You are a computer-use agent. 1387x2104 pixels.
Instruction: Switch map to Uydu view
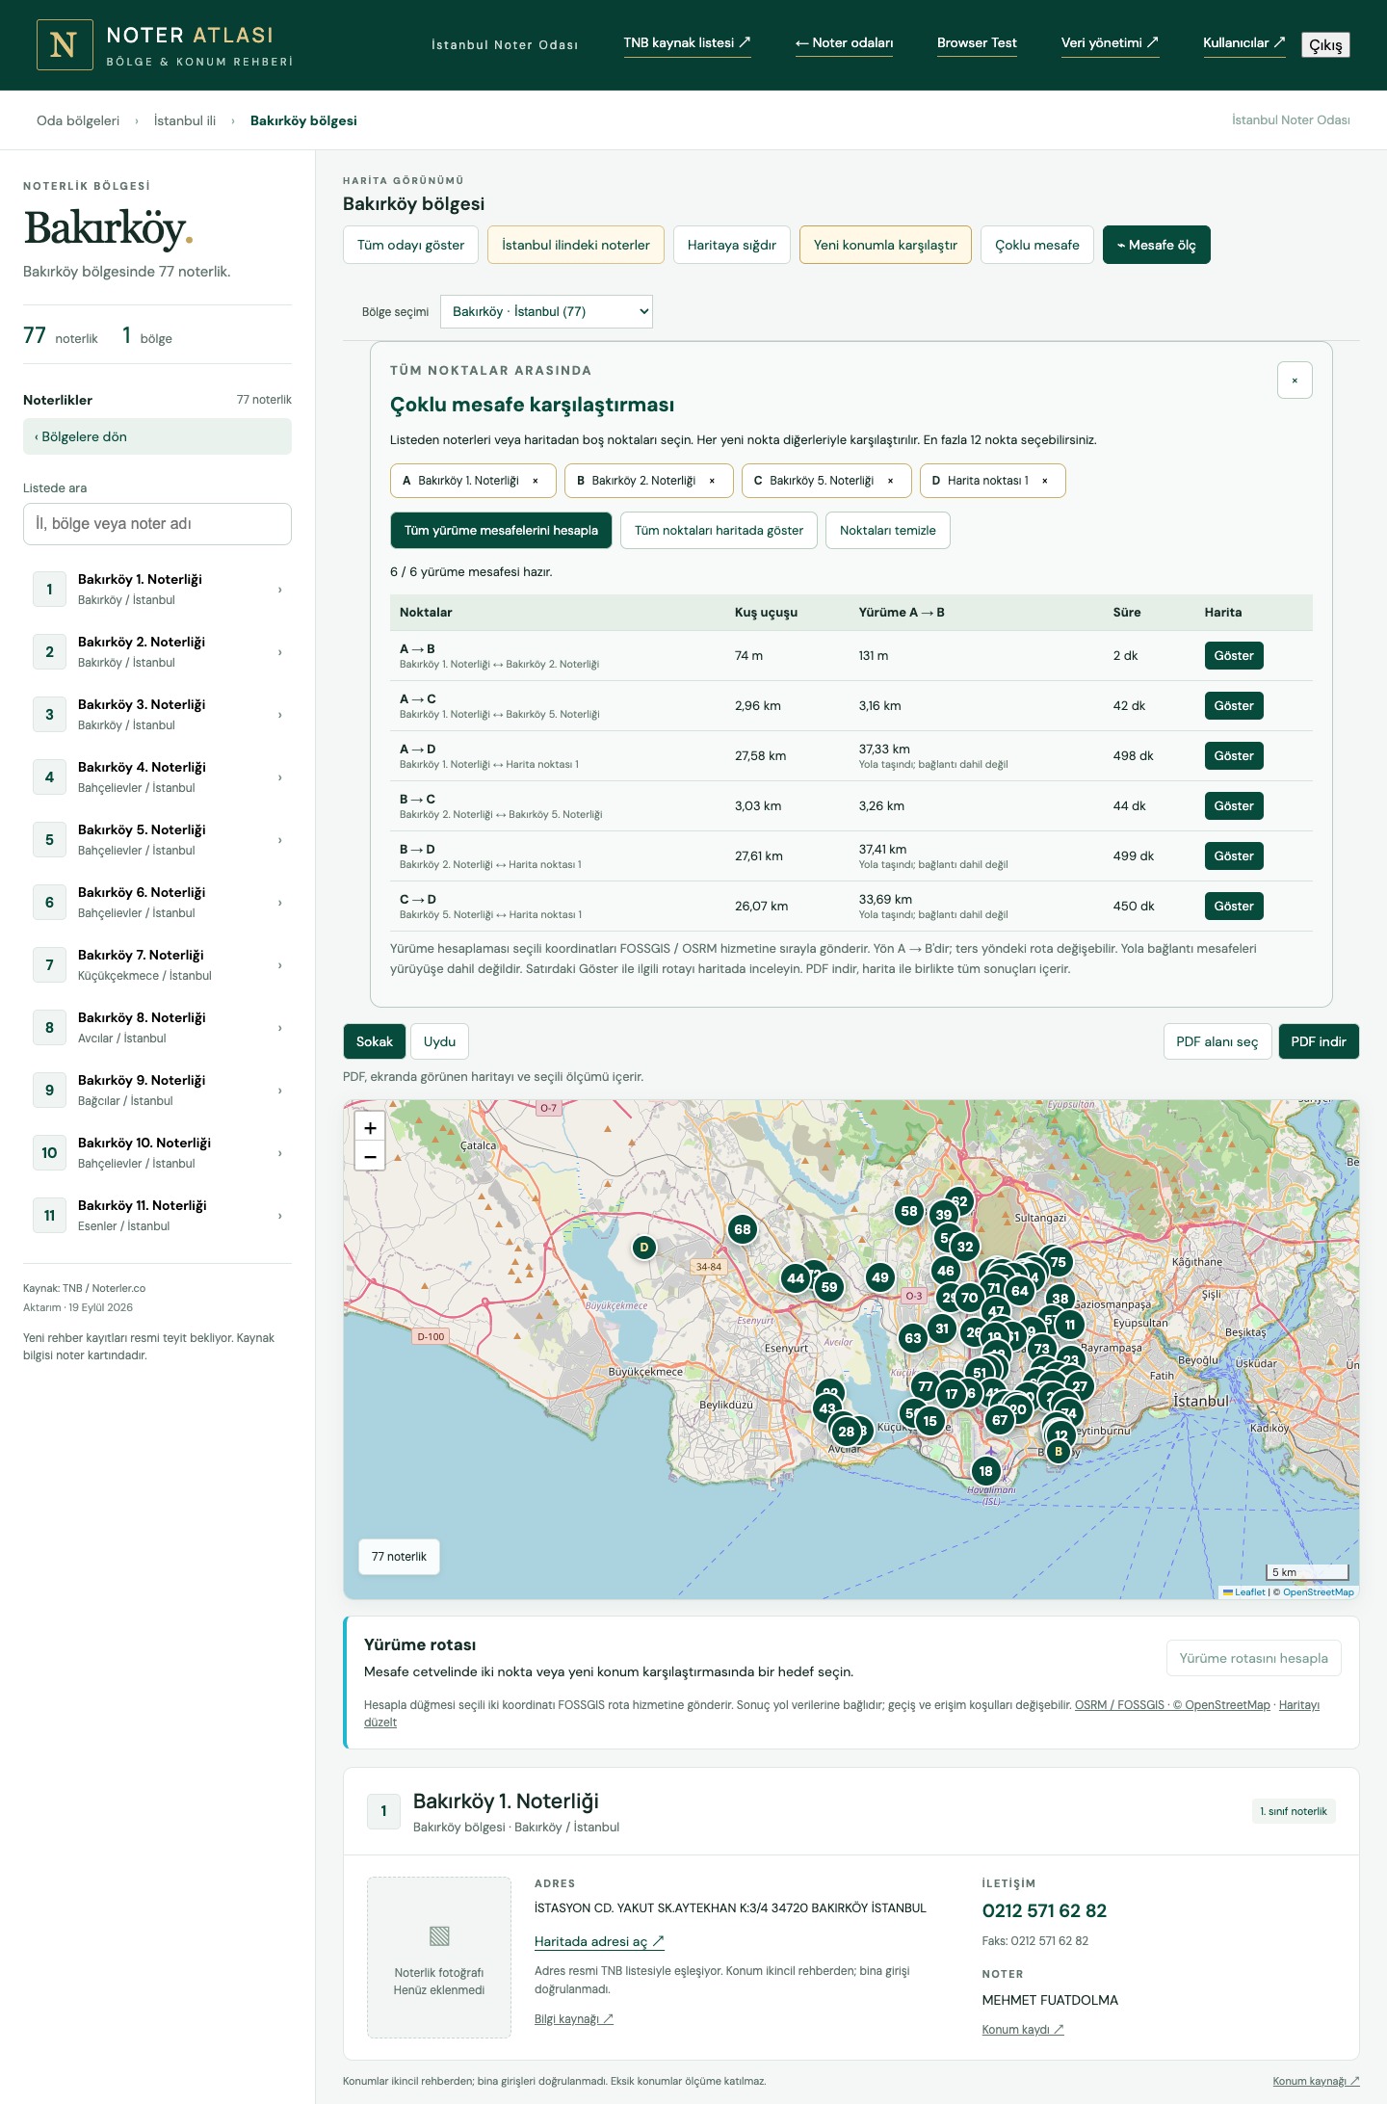tap(439, 1041)
